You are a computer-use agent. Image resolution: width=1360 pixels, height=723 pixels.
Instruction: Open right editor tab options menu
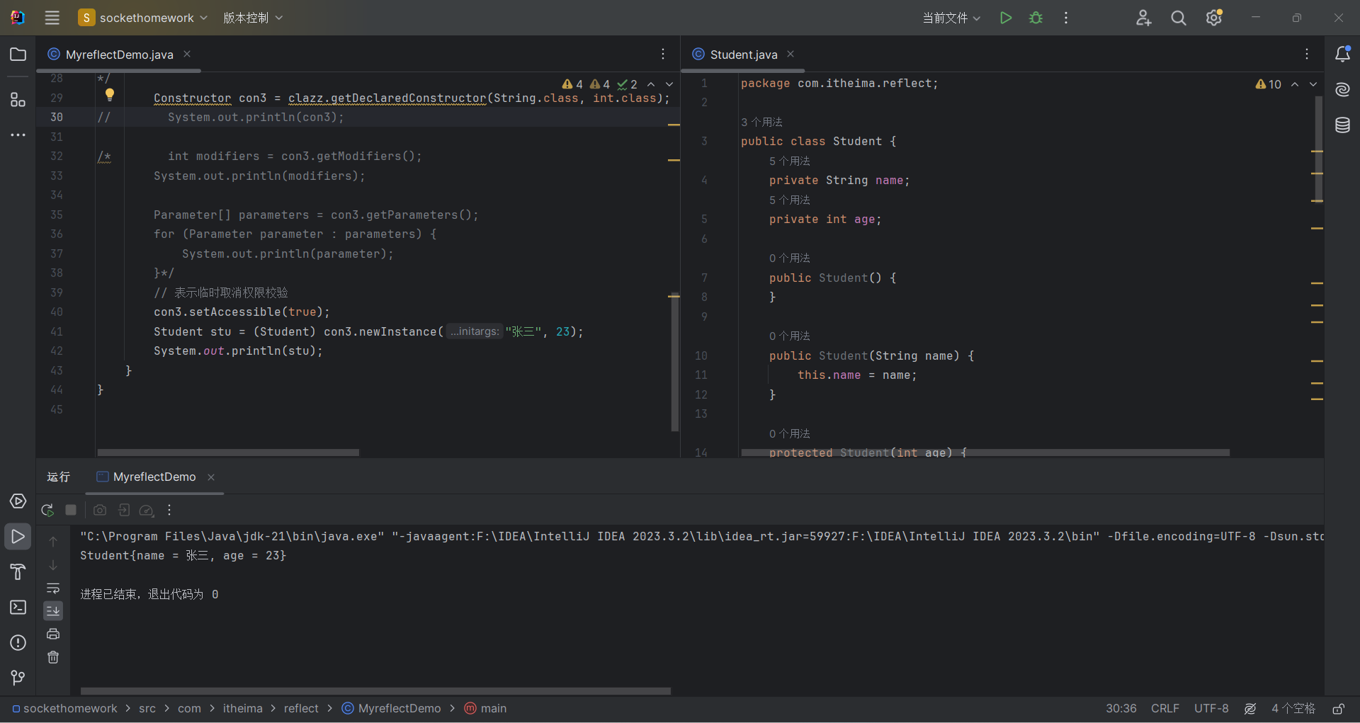1307,54
